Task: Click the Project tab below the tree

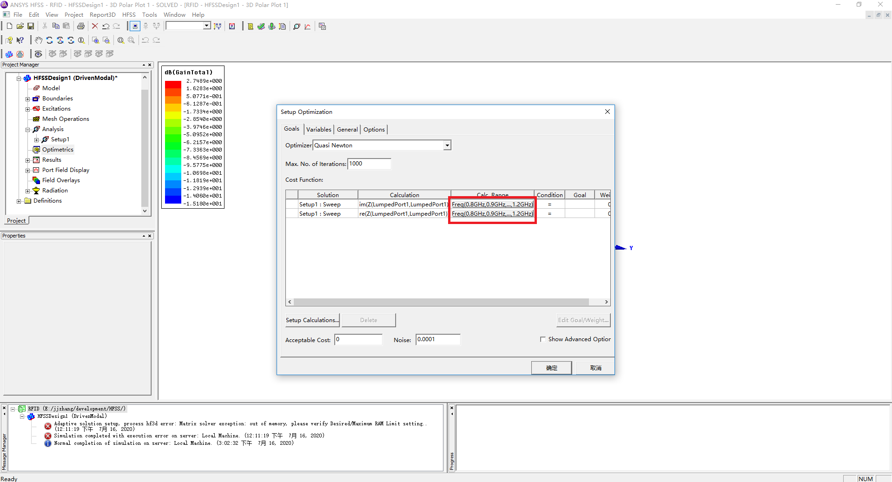Action: pos(16,221)
